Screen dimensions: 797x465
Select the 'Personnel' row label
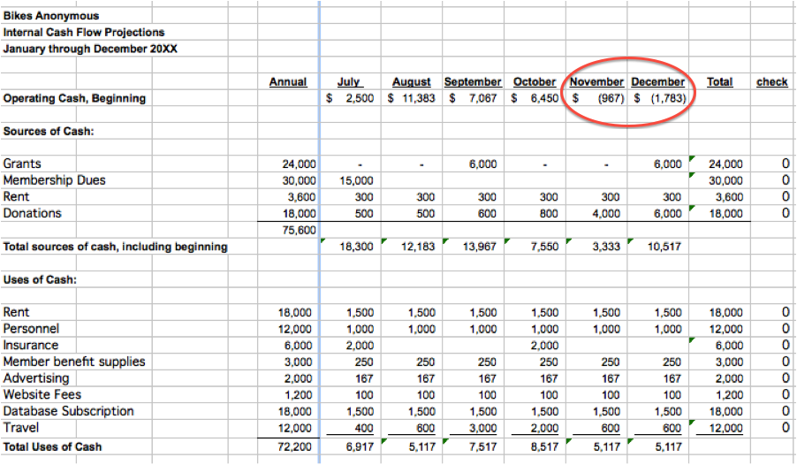[x=31, y=329]
